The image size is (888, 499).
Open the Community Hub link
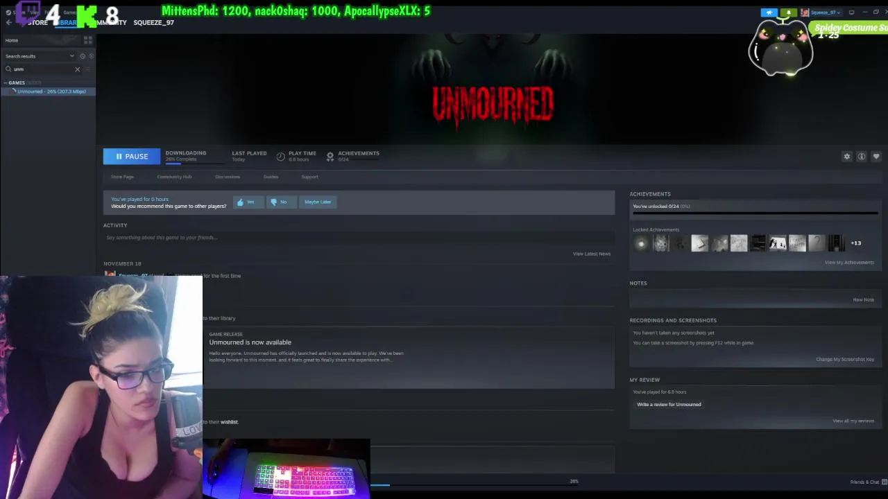[x=174, y=177]
